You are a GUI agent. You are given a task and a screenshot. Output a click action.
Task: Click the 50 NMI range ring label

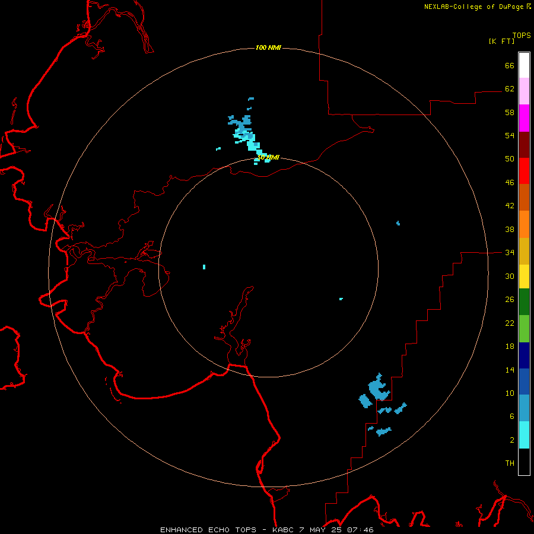(268, 157)
